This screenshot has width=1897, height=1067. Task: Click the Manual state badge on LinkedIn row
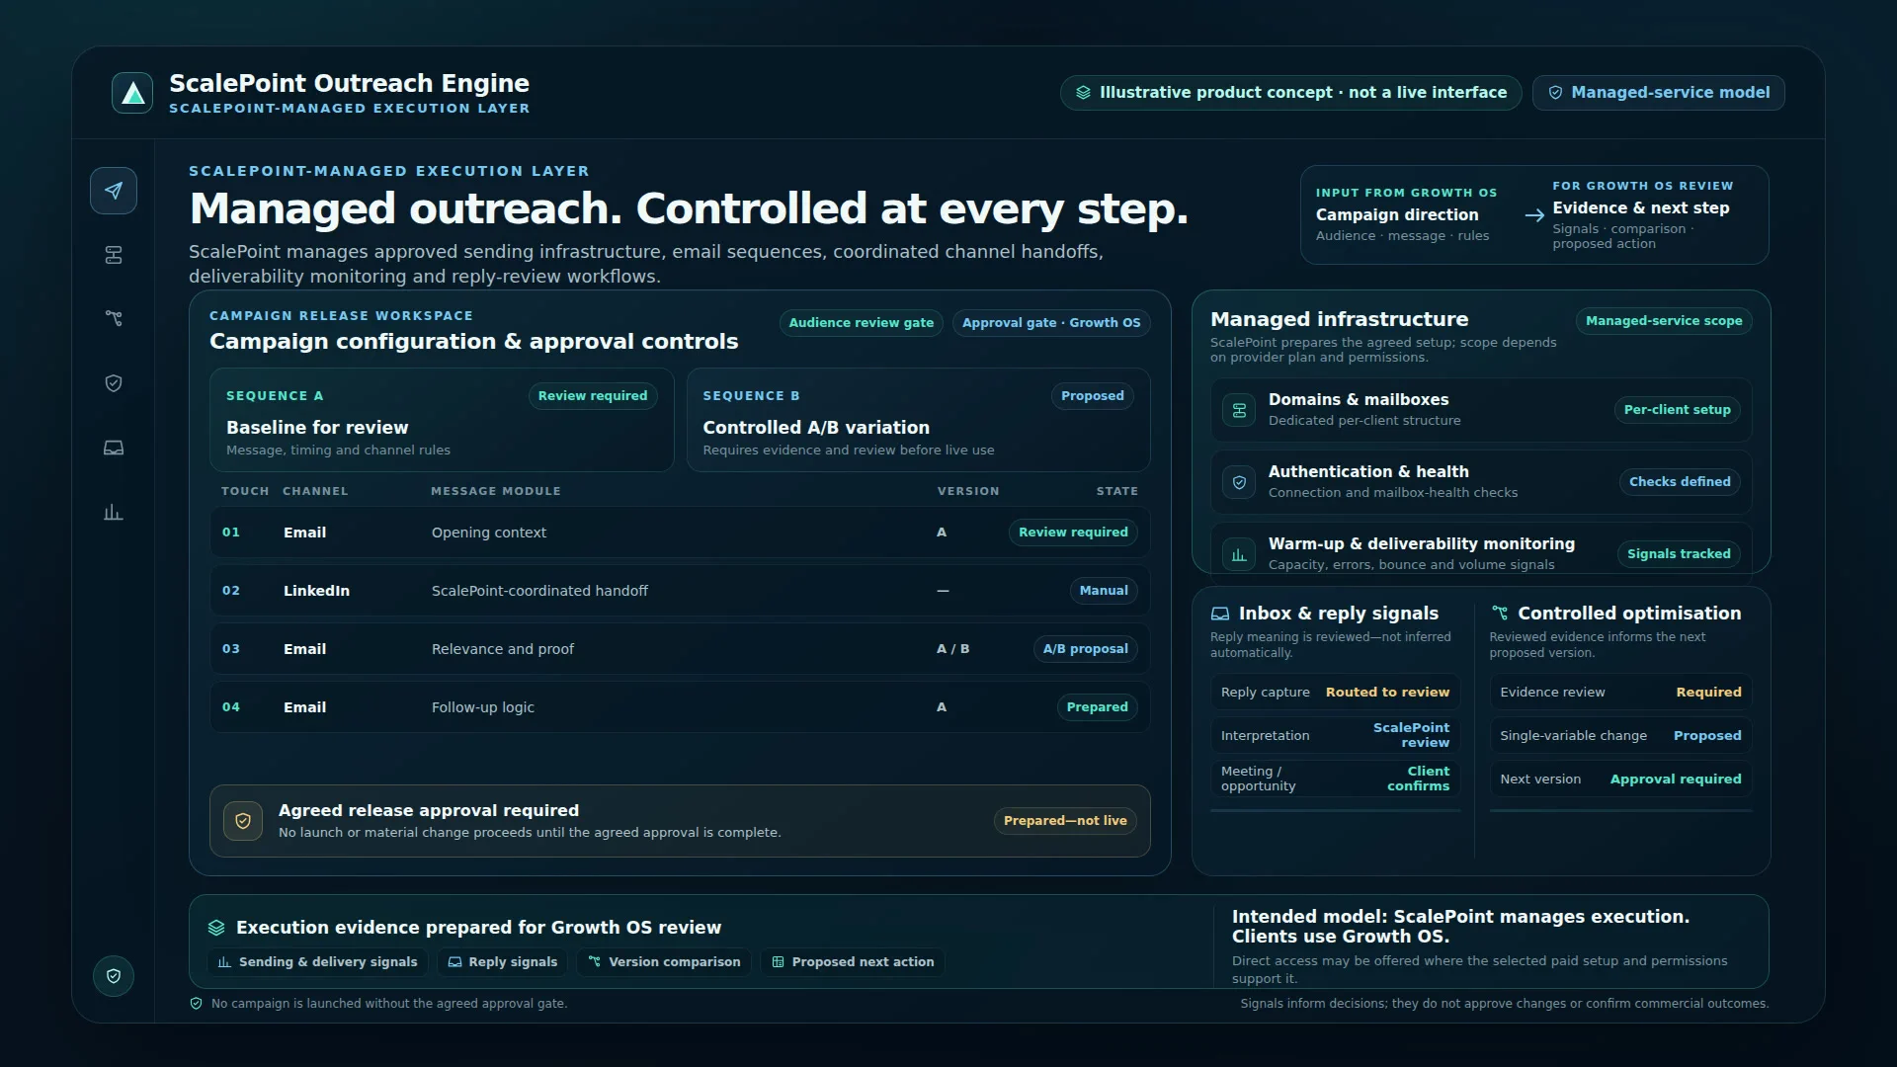pos(1104,591)
